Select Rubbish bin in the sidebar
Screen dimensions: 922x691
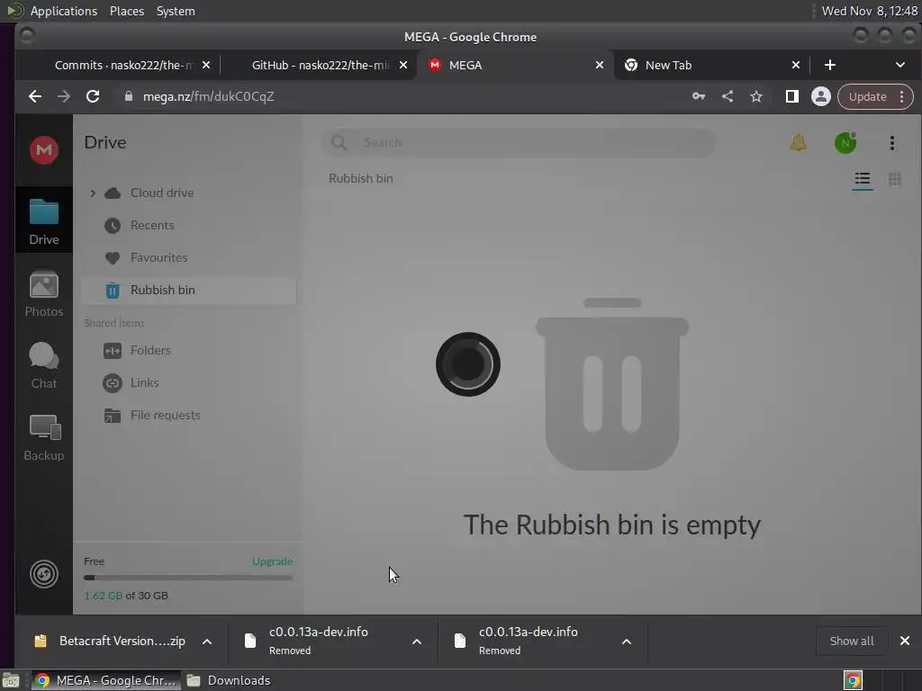click(x=188, y=291)
